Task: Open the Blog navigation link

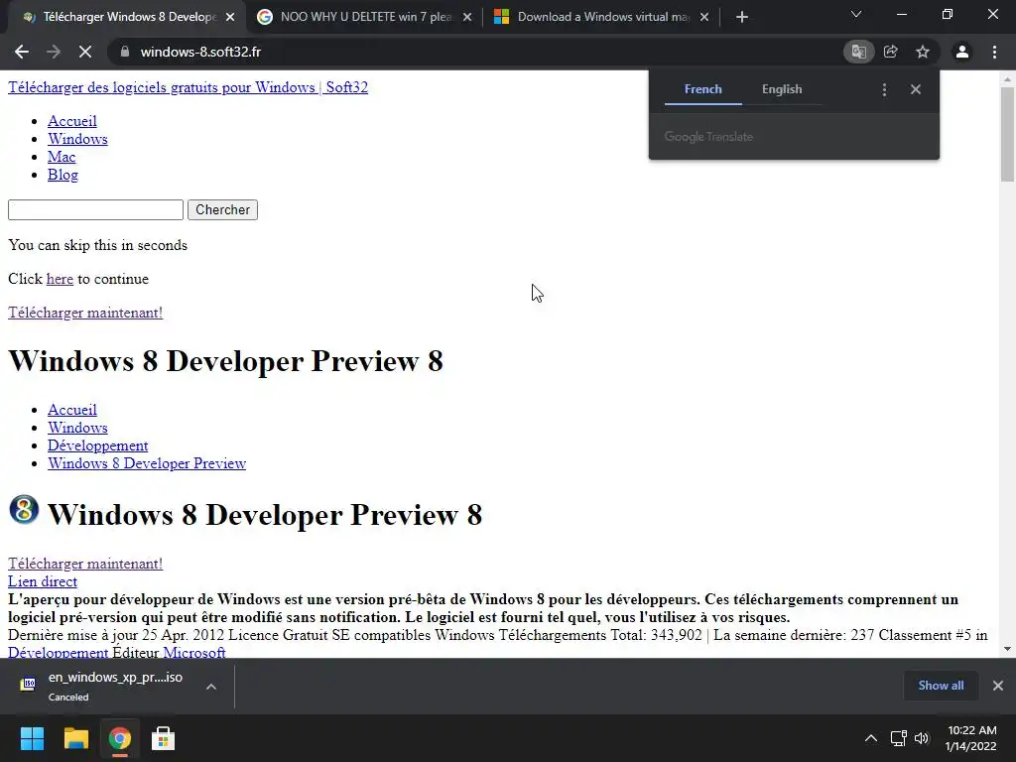Action: click(63, 175)
